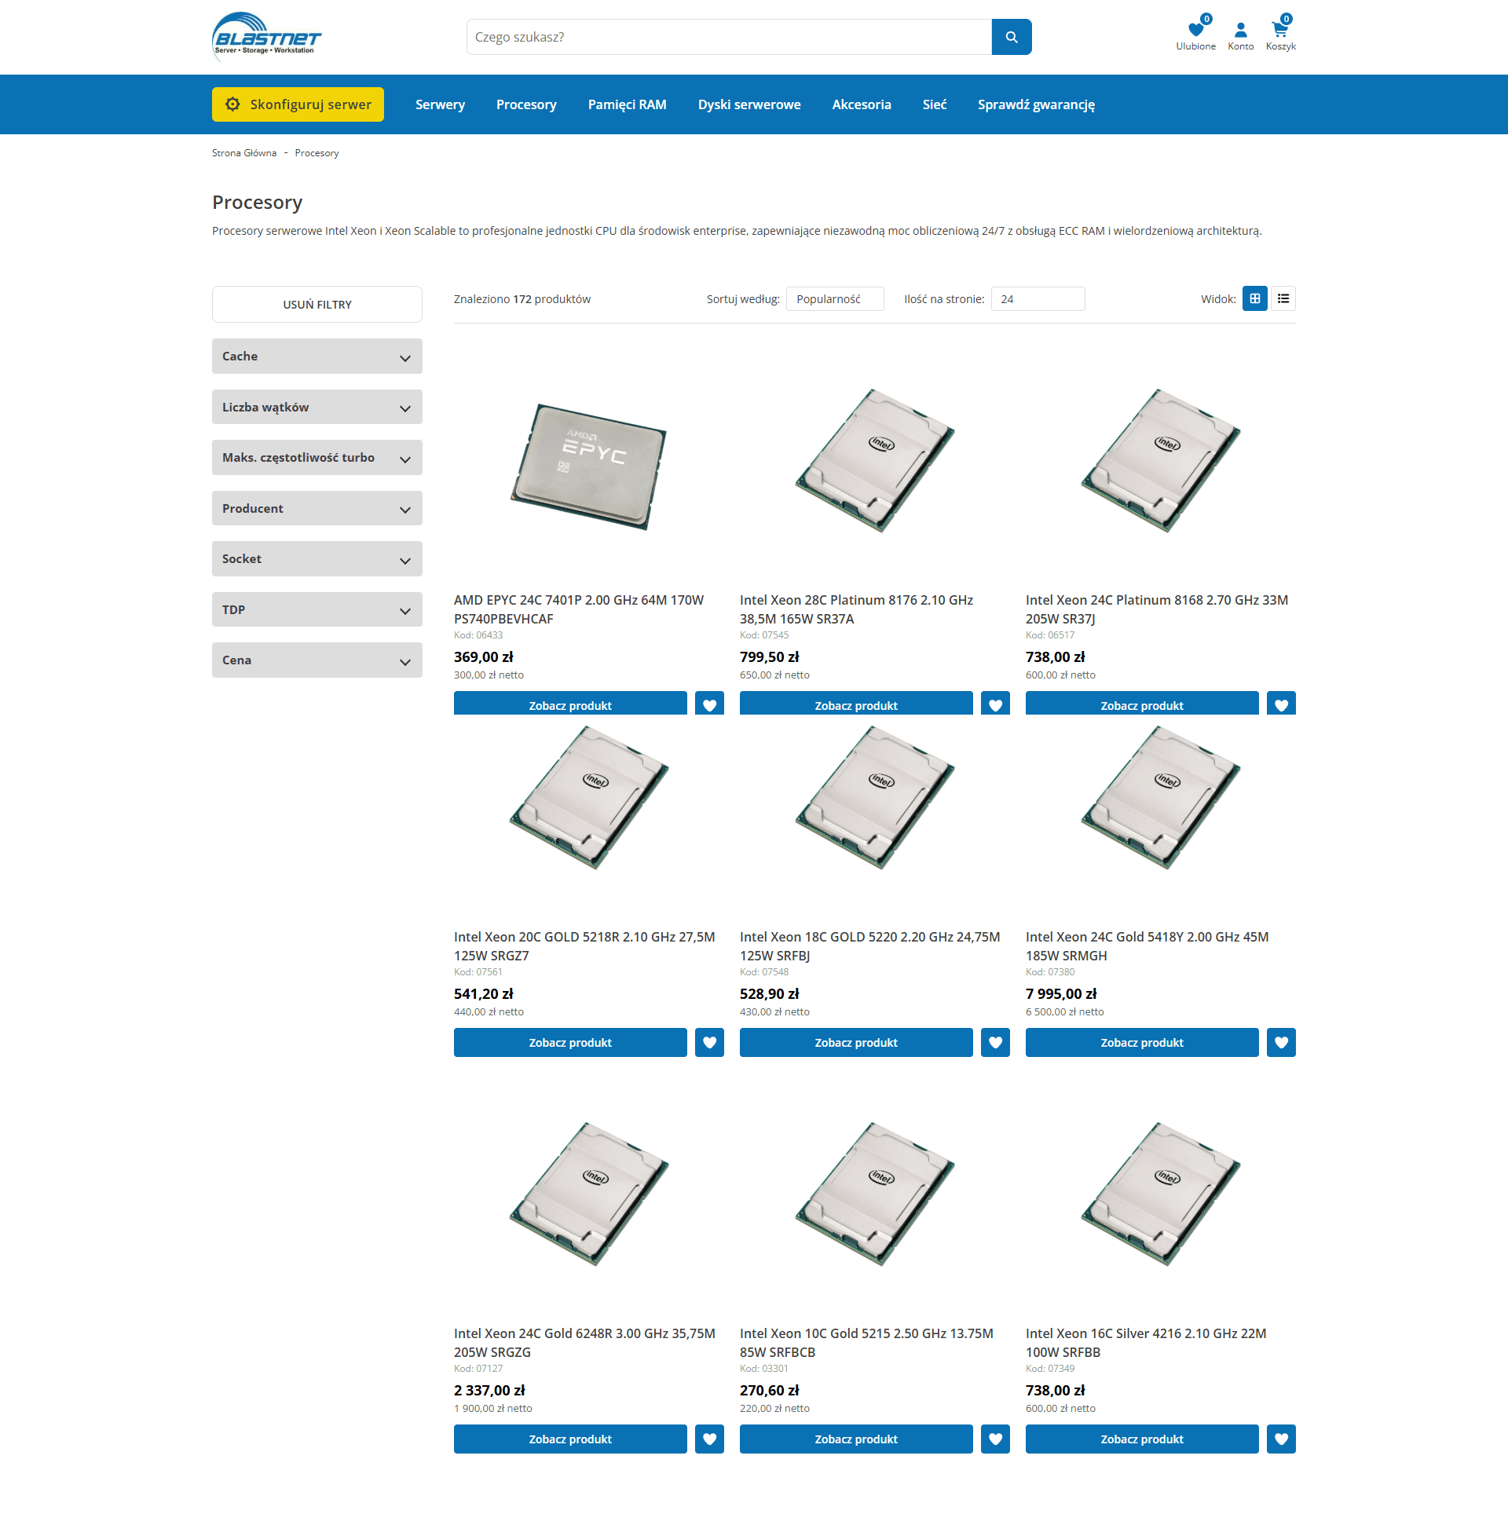Expand the Cena filter

[x=317, y=660]
